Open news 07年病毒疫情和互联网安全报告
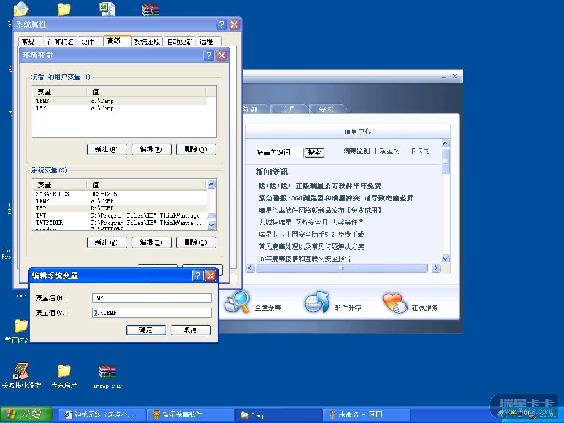Screen dimensions: 564x423 (305, 259)
